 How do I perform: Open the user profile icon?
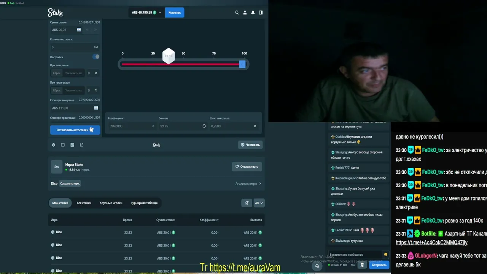245,13
